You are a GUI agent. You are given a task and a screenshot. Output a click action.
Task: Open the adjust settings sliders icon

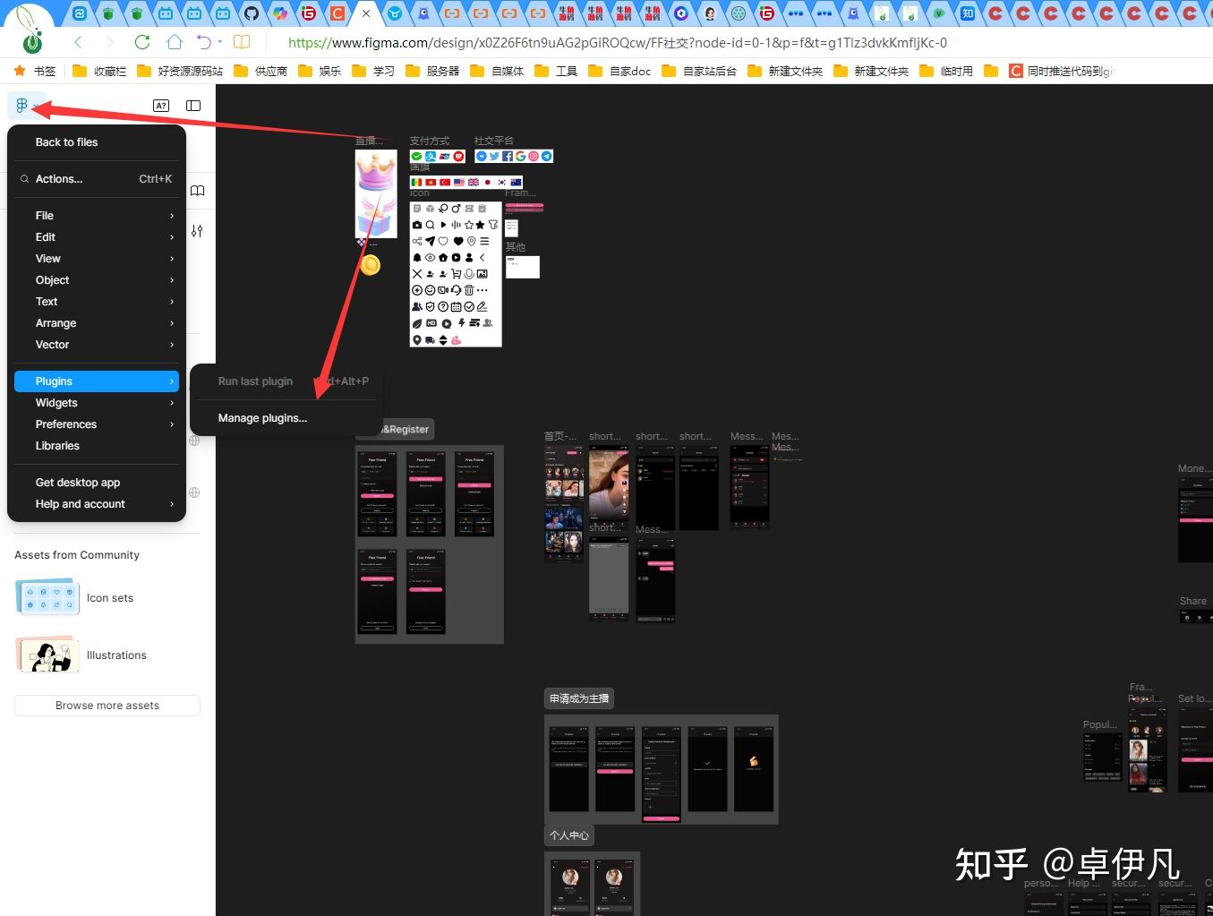click(x=197, y=231)
